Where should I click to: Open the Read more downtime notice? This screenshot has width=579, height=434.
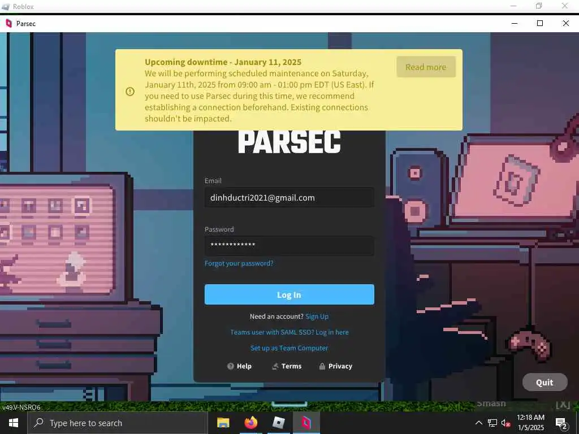tap(426, 67)
